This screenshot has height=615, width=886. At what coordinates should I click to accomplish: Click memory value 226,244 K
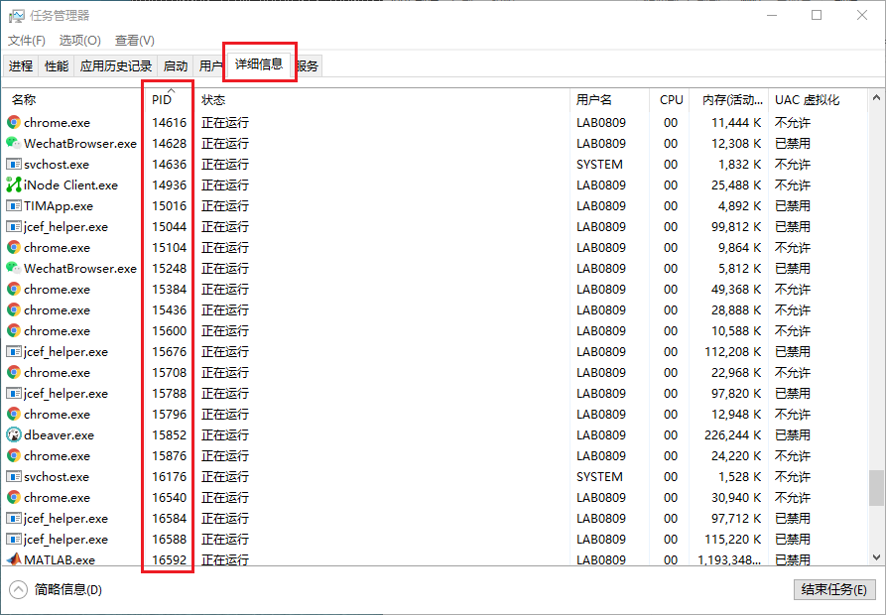tap(733, 434)
